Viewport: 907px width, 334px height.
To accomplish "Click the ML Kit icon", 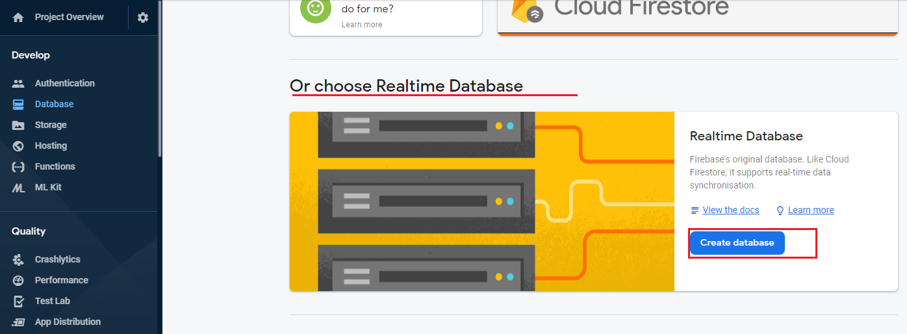I will pyautogui.click(x=18, y=187).
